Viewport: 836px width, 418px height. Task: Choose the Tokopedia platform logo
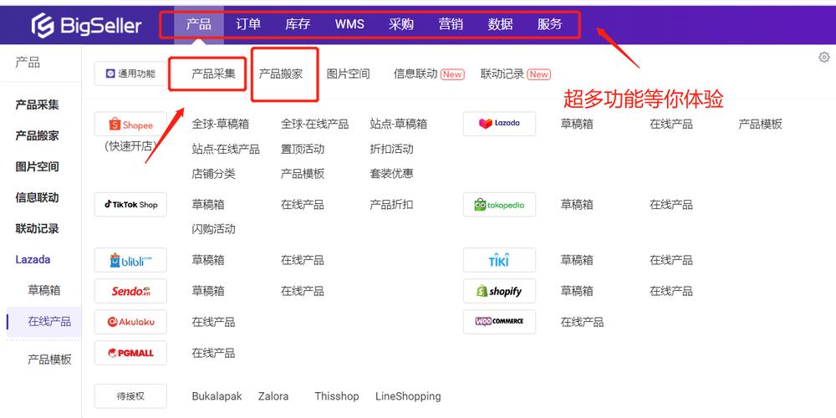pyautogui.click(x=499, y=205)
